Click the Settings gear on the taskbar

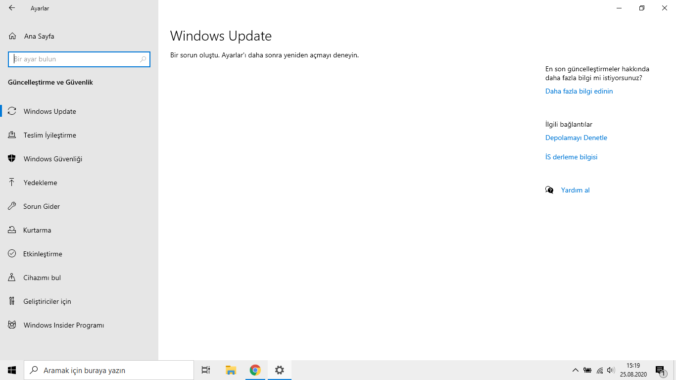(x=280, y=370)
